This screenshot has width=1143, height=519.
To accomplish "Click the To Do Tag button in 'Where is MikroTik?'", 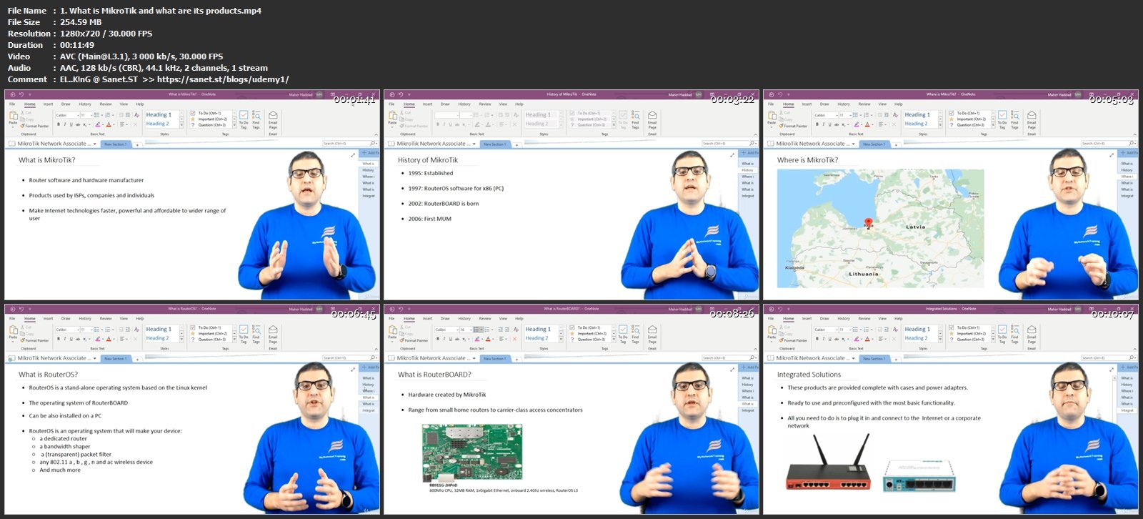I will 1002,119.
